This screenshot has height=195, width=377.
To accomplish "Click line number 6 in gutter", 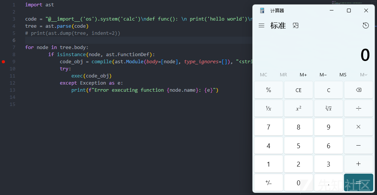I will pyautogui.click(x=14, y=40).
